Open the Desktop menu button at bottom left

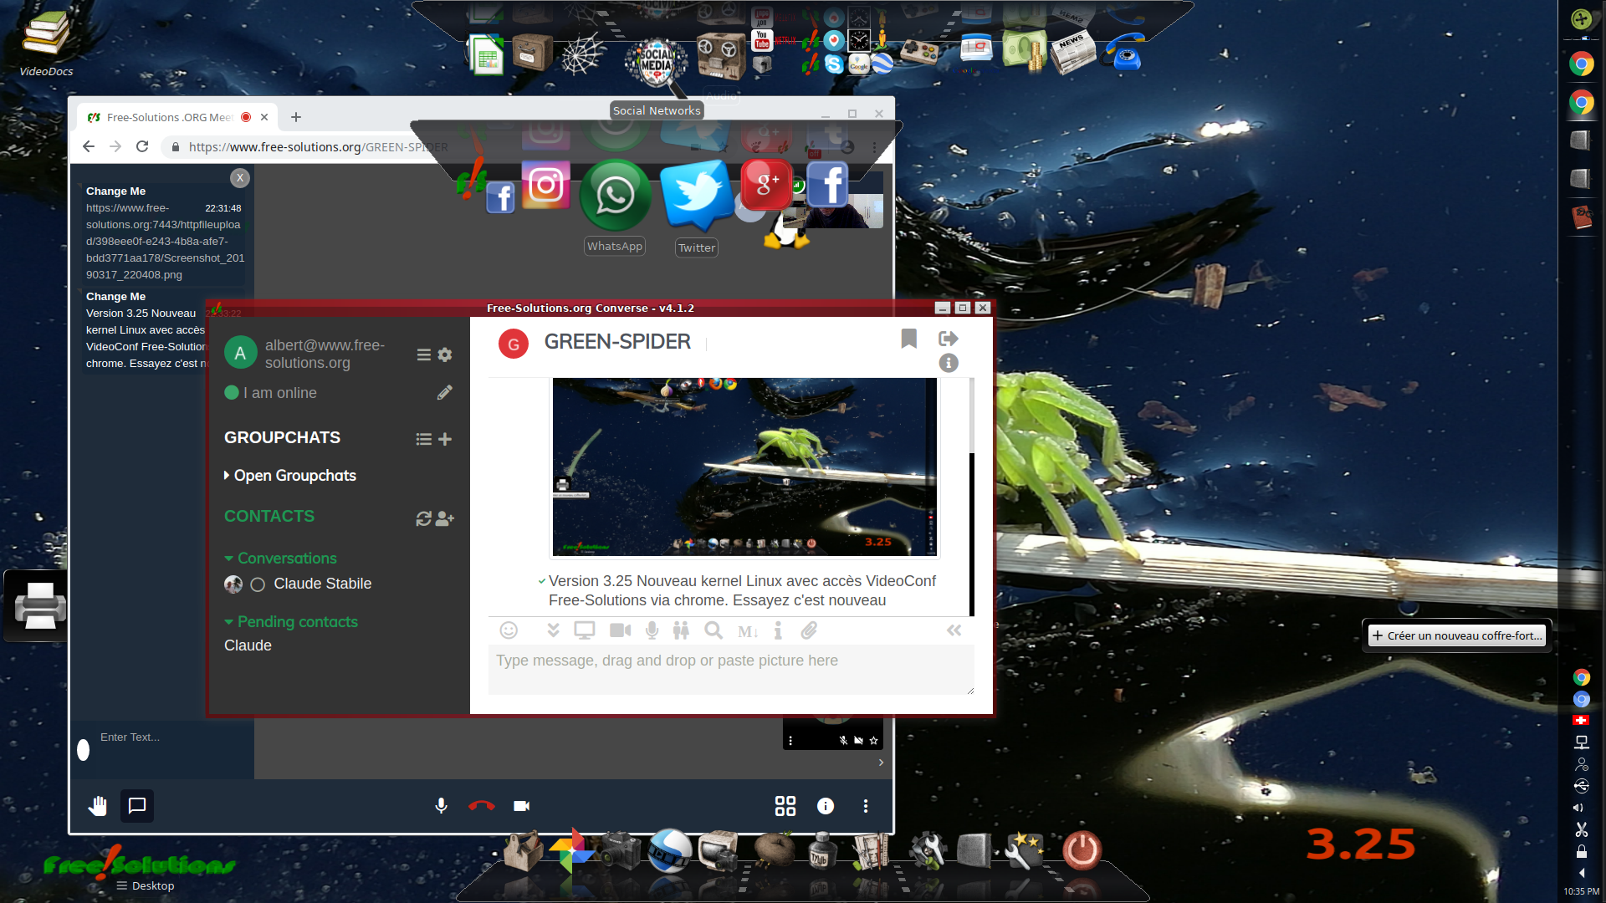[x=146, y=886]
